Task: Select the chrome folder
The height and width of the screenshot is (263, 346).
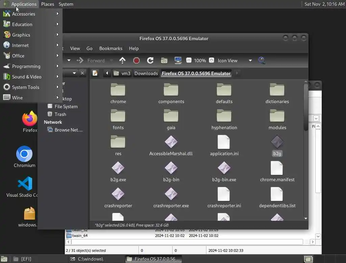Action: tap(118, 94)
